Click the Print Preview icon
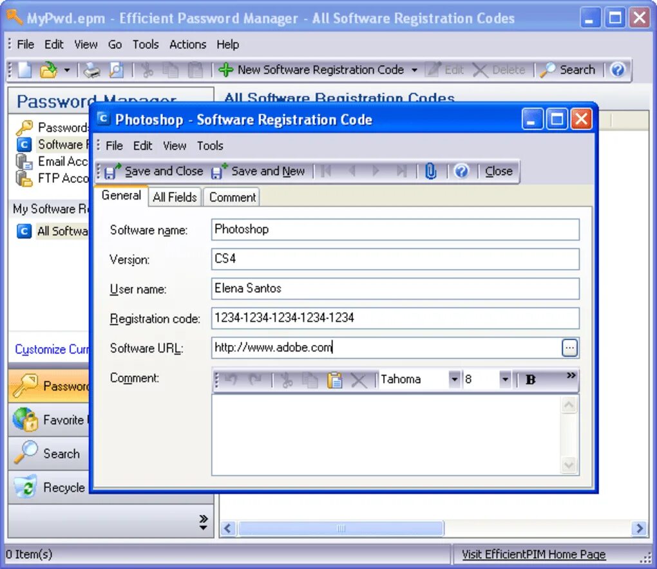This screenshot has width=657, height=569. point(117,70)
